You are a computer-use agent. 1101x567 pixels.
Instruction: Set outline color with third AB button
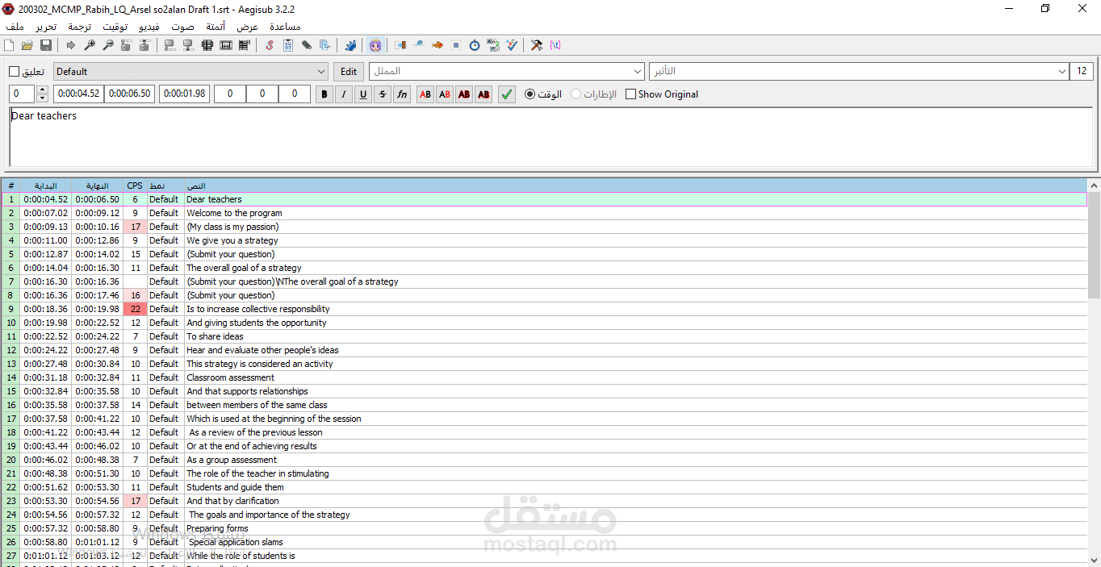click(464, 94)
